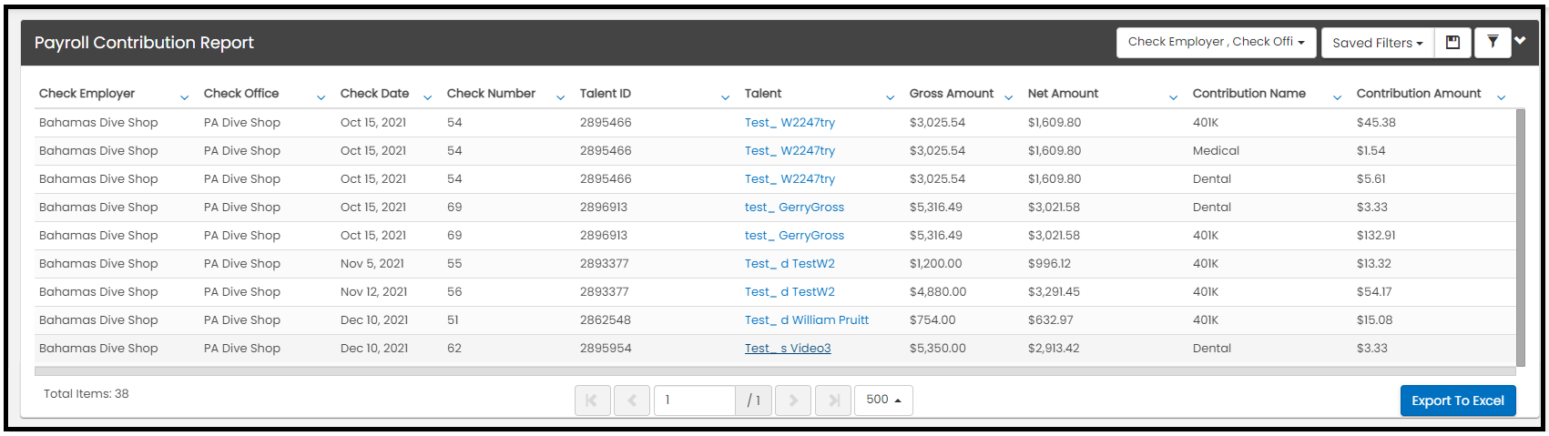Sort by Contribution Name column header
1549x436 pixels.
[x=1248, y=94]
